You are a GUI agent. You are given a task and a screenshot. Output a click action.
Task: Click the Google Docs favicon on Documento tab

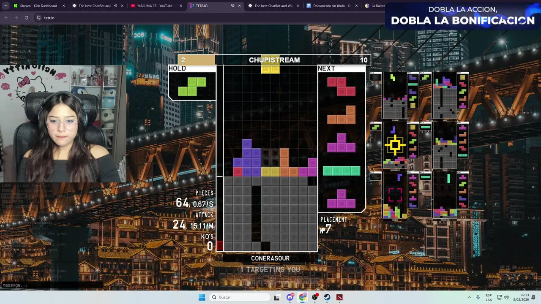coord(309,6)
